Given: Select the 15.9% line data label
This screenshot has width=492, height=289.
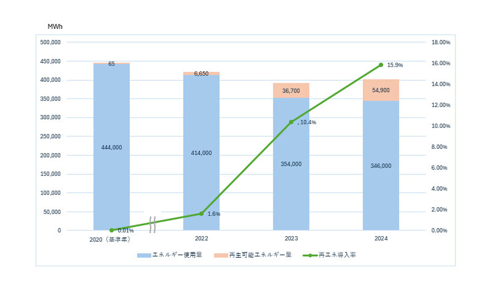Looking at the screenshot, I should (395, 65).
